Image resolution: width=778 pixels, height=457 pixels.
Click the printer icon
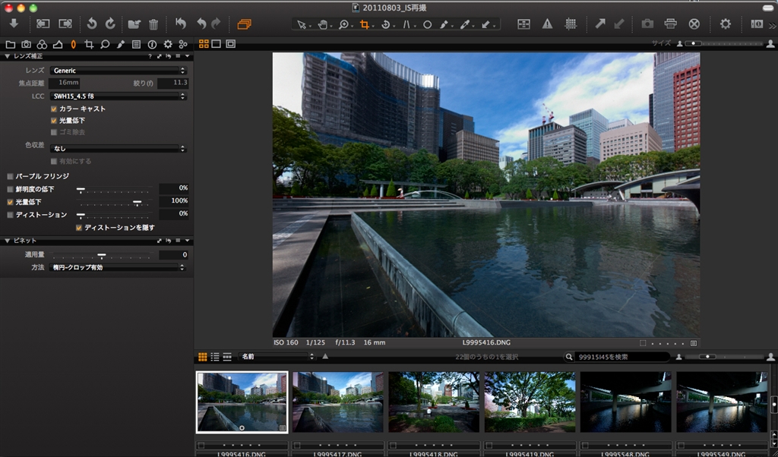(671, 24)
